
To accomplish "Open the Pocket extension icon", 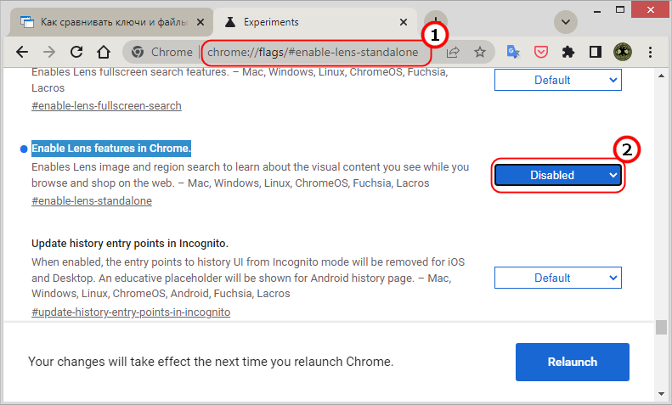I will tap(541, 53).
